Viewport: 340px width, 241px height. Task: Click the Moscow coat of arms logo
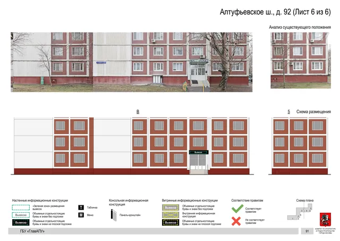325,220
